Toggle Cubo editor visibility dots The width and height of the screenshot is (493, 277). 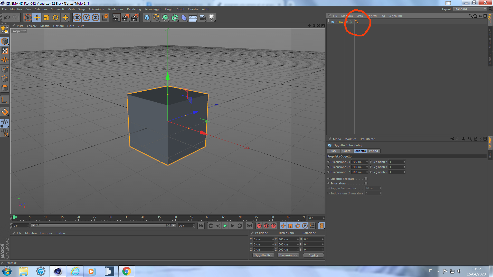click(x=350, y=22)
